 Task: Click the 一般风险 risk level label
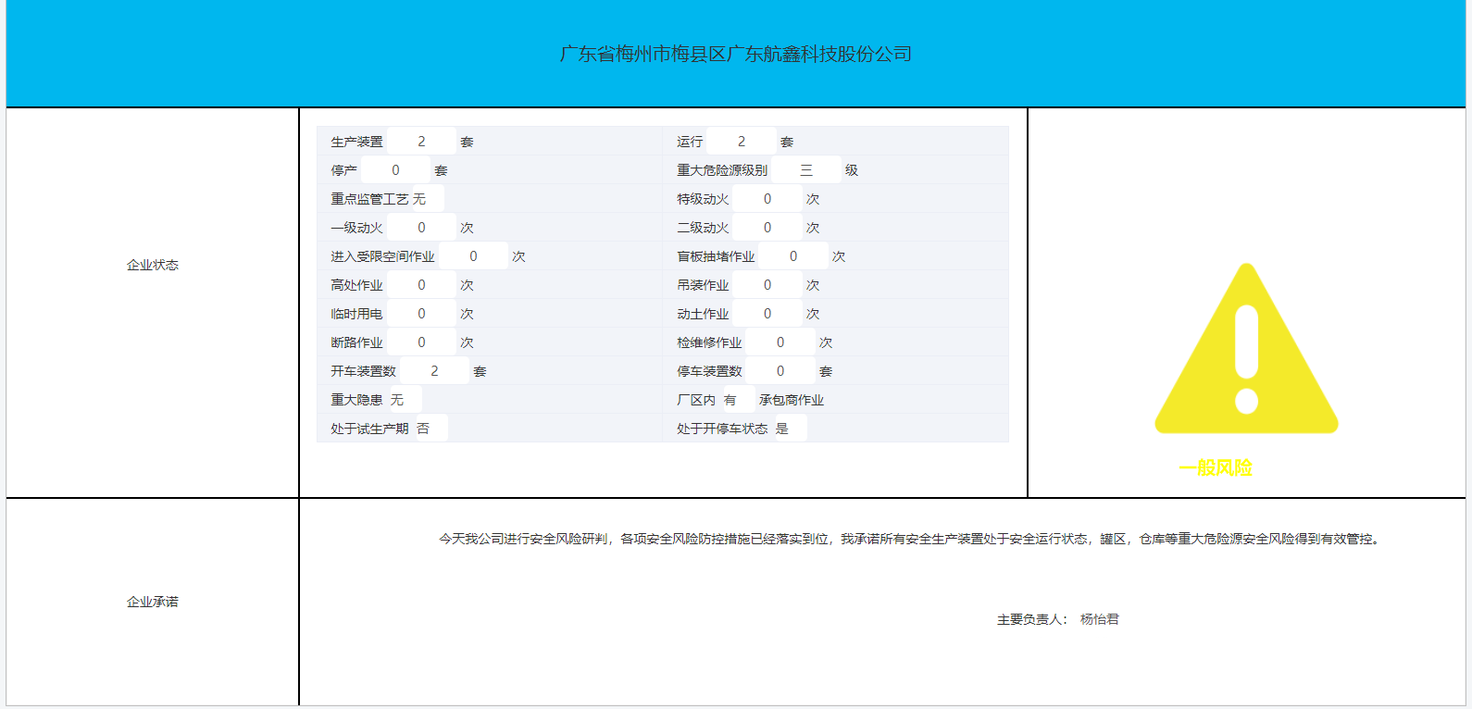pyautogui.click(x=1215, y=468)
